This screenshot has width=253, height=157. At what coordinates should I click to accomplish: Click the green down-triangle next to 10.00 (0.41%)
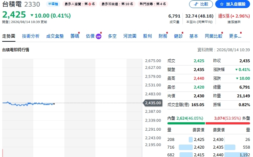click(32, 15)
